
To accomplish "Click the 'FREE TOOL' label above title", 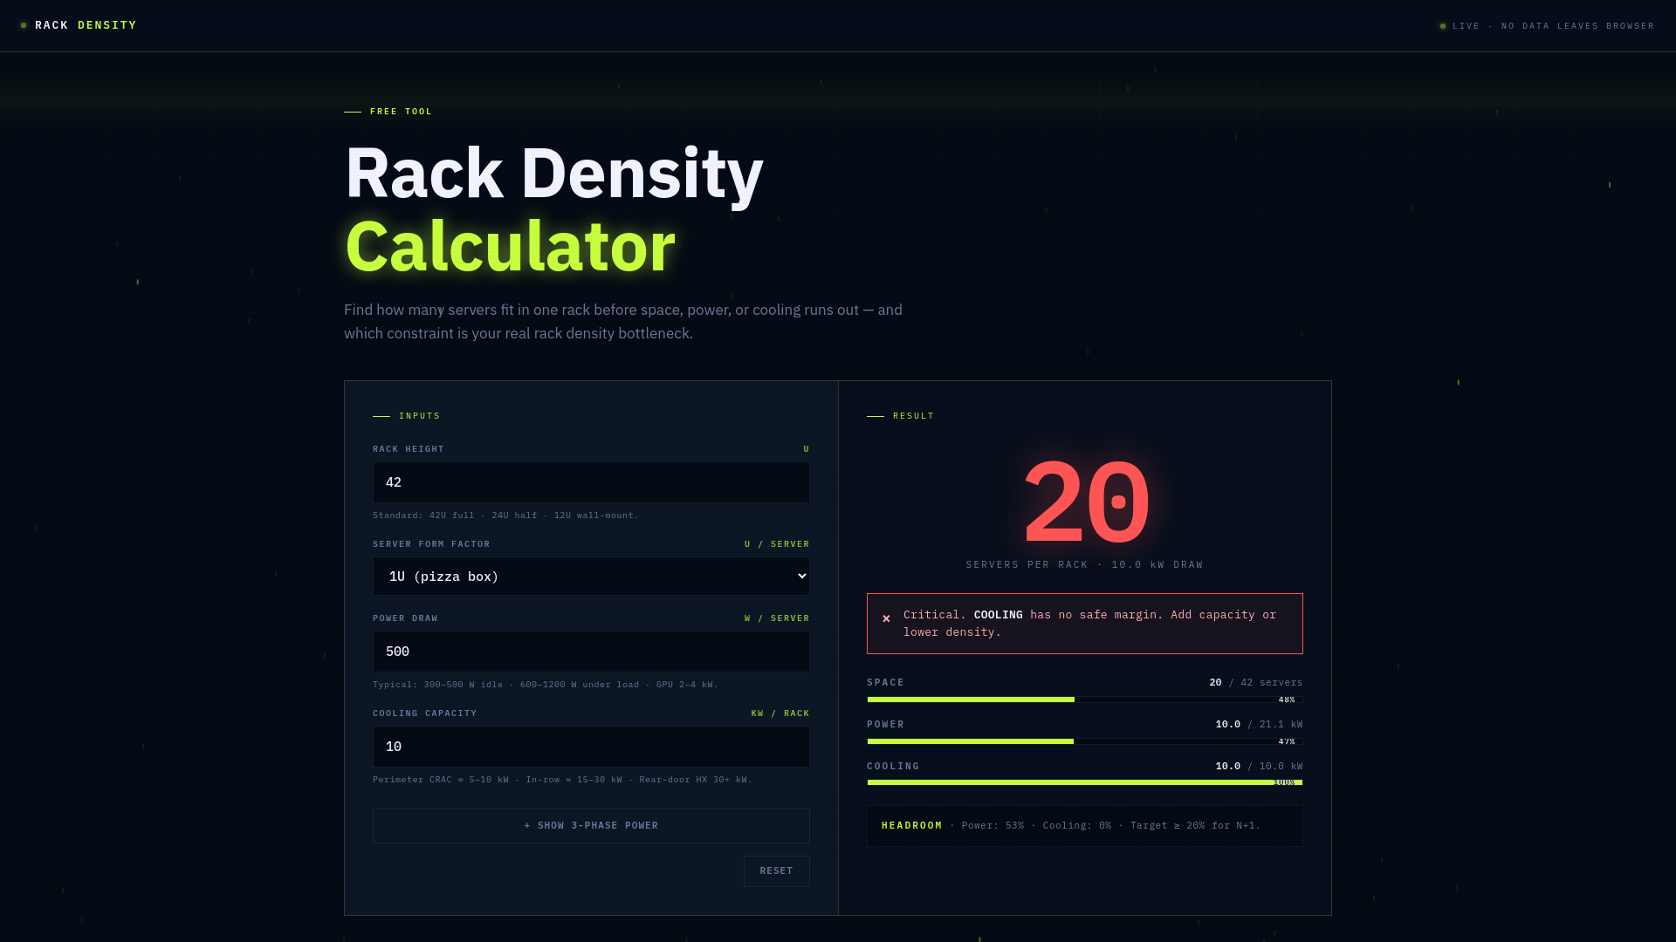I will 402,112.
